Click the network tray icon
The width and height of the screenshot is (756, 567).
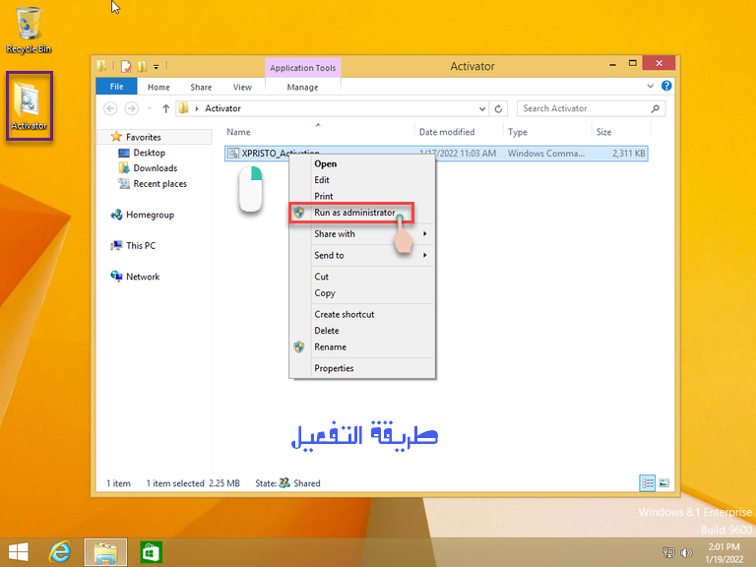pos(668,553)
